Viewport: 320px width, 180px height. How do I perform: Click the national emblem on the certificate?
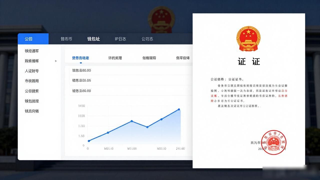(x=248, y=39)
